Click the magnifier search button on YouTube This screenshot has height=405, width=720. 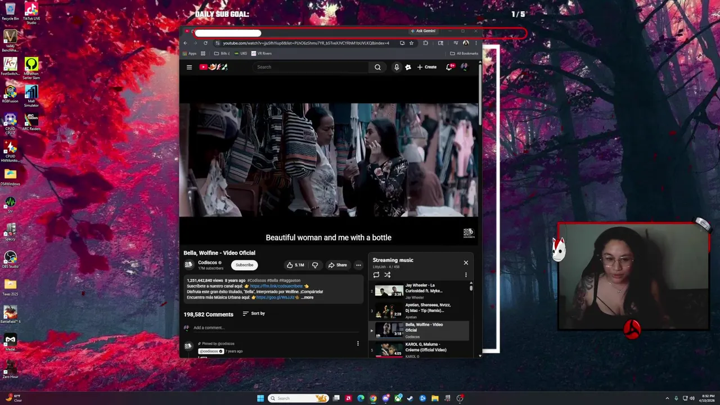377,67
